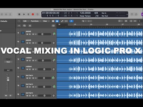Click track 14 last harm pan knob
Viewport: 143px width, 107px height.
pos(54,78)
